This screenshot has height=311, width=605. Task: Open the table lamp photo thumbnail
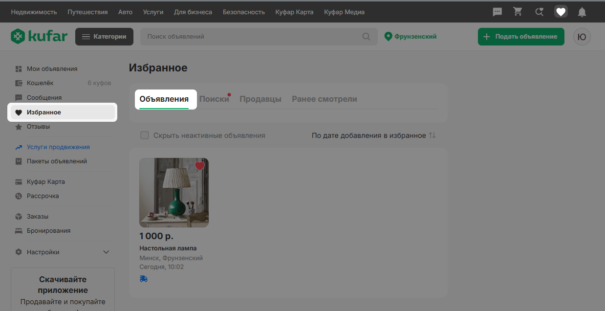[x=174, y=193]
